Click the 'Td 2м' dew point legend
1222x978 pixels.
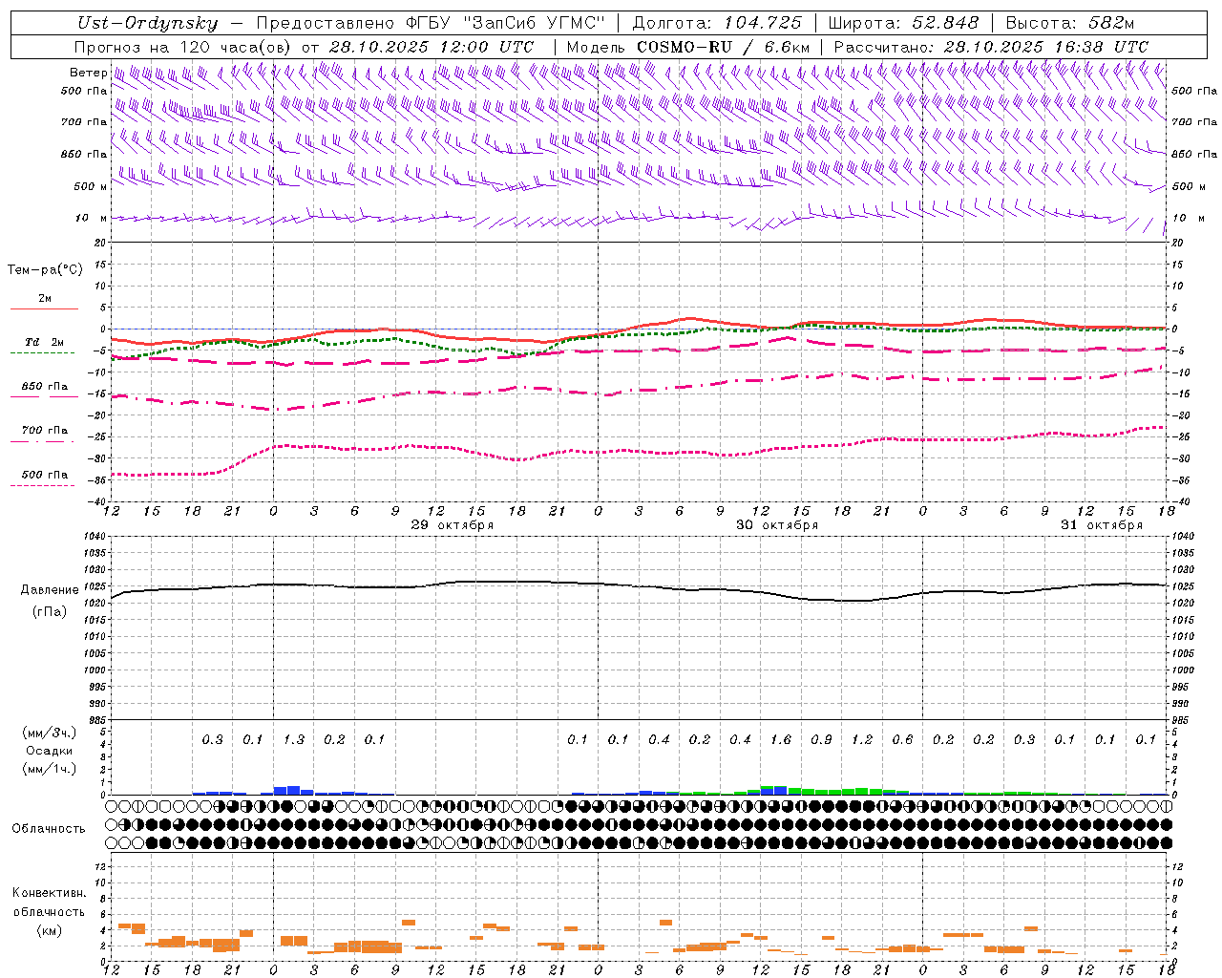point(45,342)
